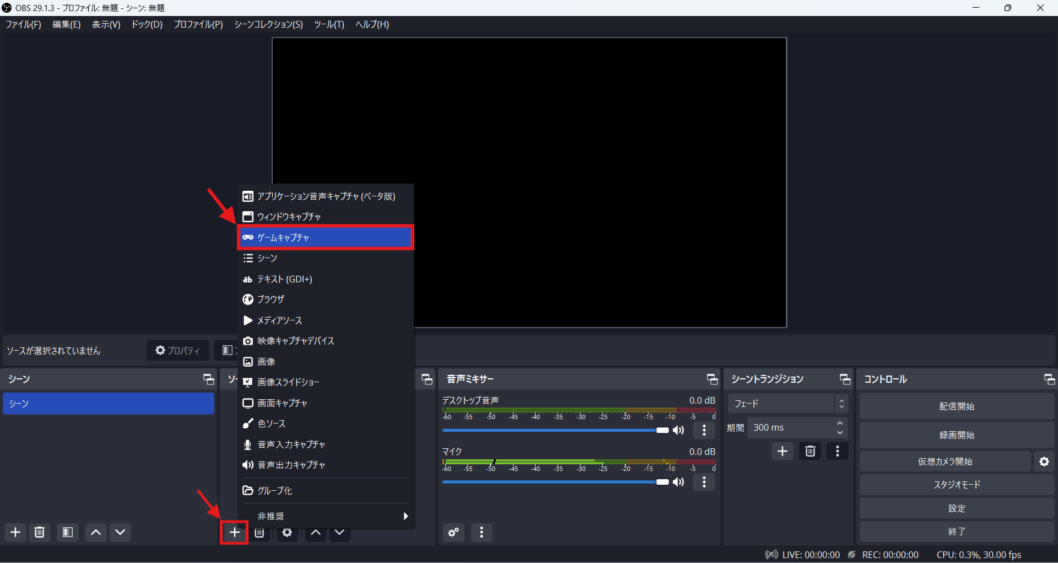1058x563 pixels.
Task: Open デスクトップ音声 options three-dot menu
Action: (x=704, y=430)
